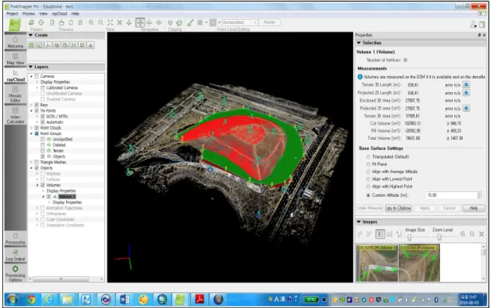Open the Process menu
The image size is (490, 308).
(x=29, y=13)
